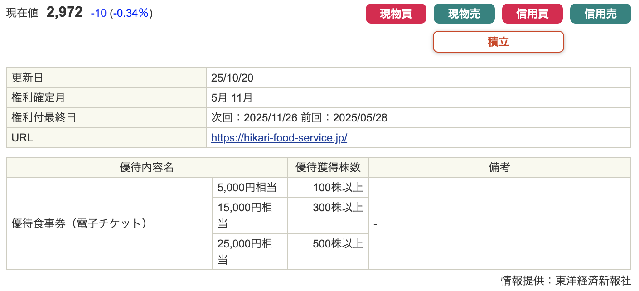639x291 pixels.
Task: Click the 備考 column header
Action: click(x=499, y=167)
